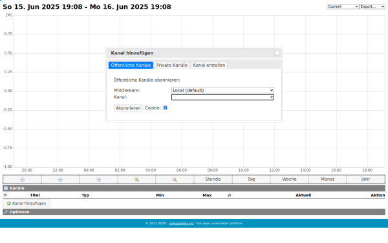This screenshot has height=243, width=388.
Task: Click the 12:00 label on the time axis
Action: click(274, 170)
